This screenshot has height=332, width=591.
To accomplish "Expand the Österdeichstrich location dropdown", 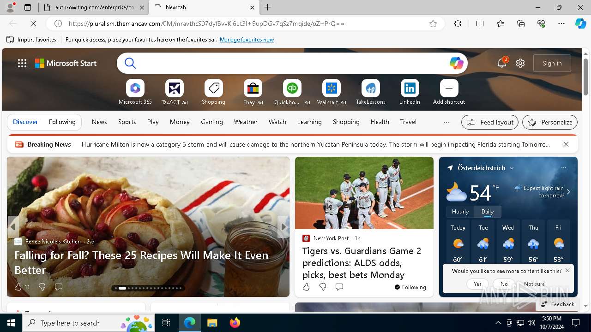I will click(x=512, y=168).
